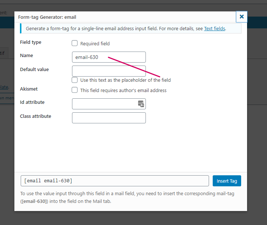Click the 'Class attribute' row label
This screenshot has width=267, height=225.
[x=35, y=116]
